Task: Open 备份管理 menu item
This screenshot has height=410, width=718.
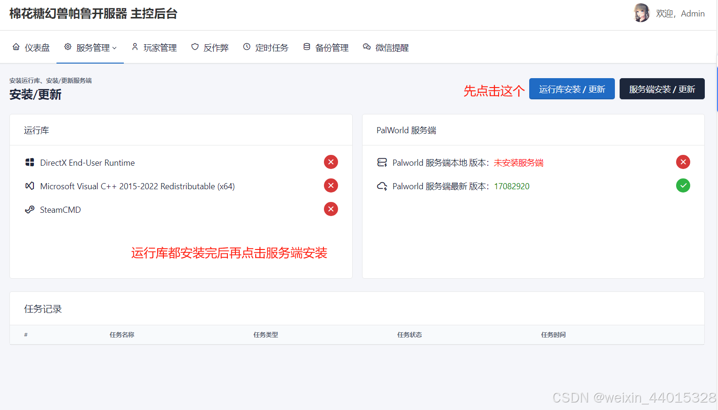Action: click(326, 48)
